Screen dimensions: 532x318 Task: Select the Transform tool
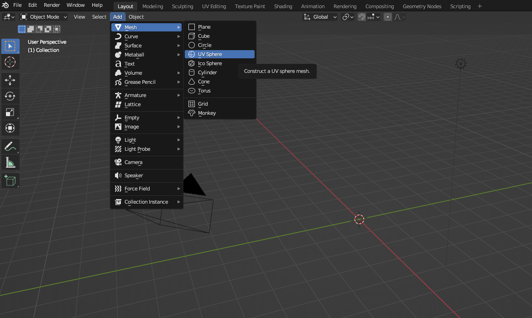tap(10, 128)
